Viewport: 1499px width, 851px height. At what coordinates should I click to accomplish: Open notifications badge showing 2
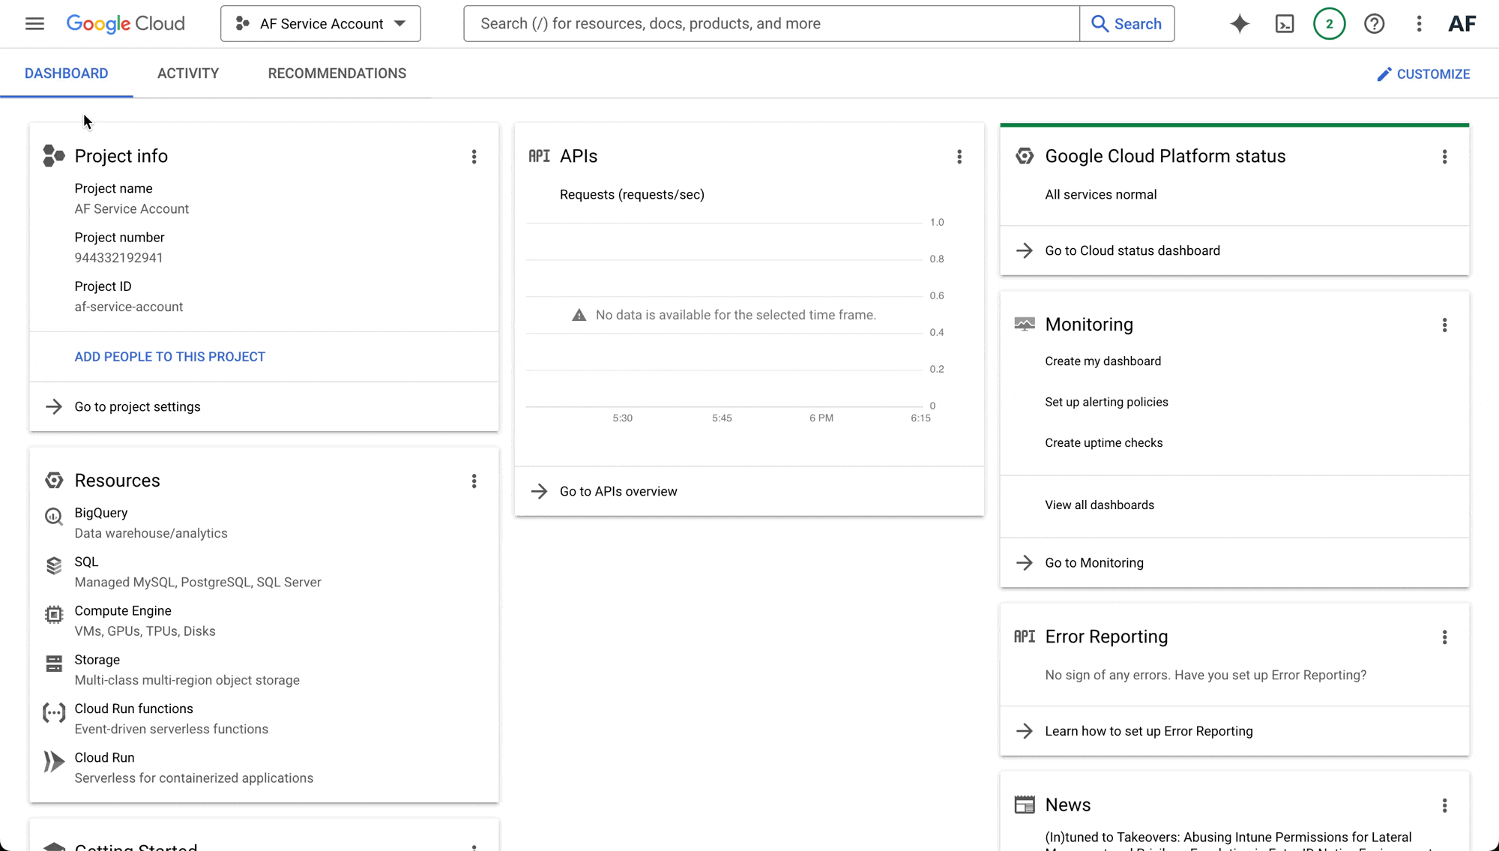[1329, 23]
